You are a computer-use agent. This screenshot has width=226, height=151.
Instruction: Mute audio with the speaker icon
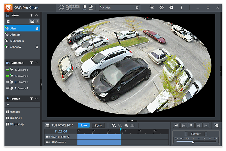coord(216,126)
